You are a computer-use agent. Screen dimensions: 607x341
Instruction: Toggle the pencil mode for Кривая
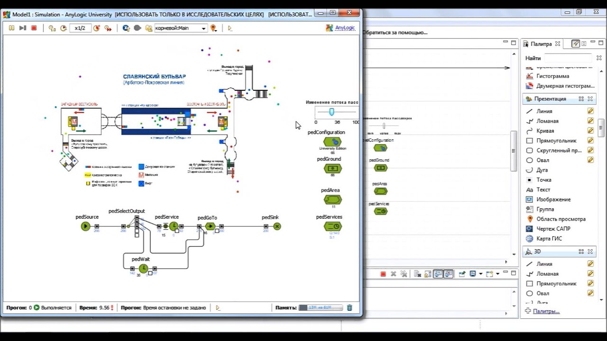coord(590,131)
